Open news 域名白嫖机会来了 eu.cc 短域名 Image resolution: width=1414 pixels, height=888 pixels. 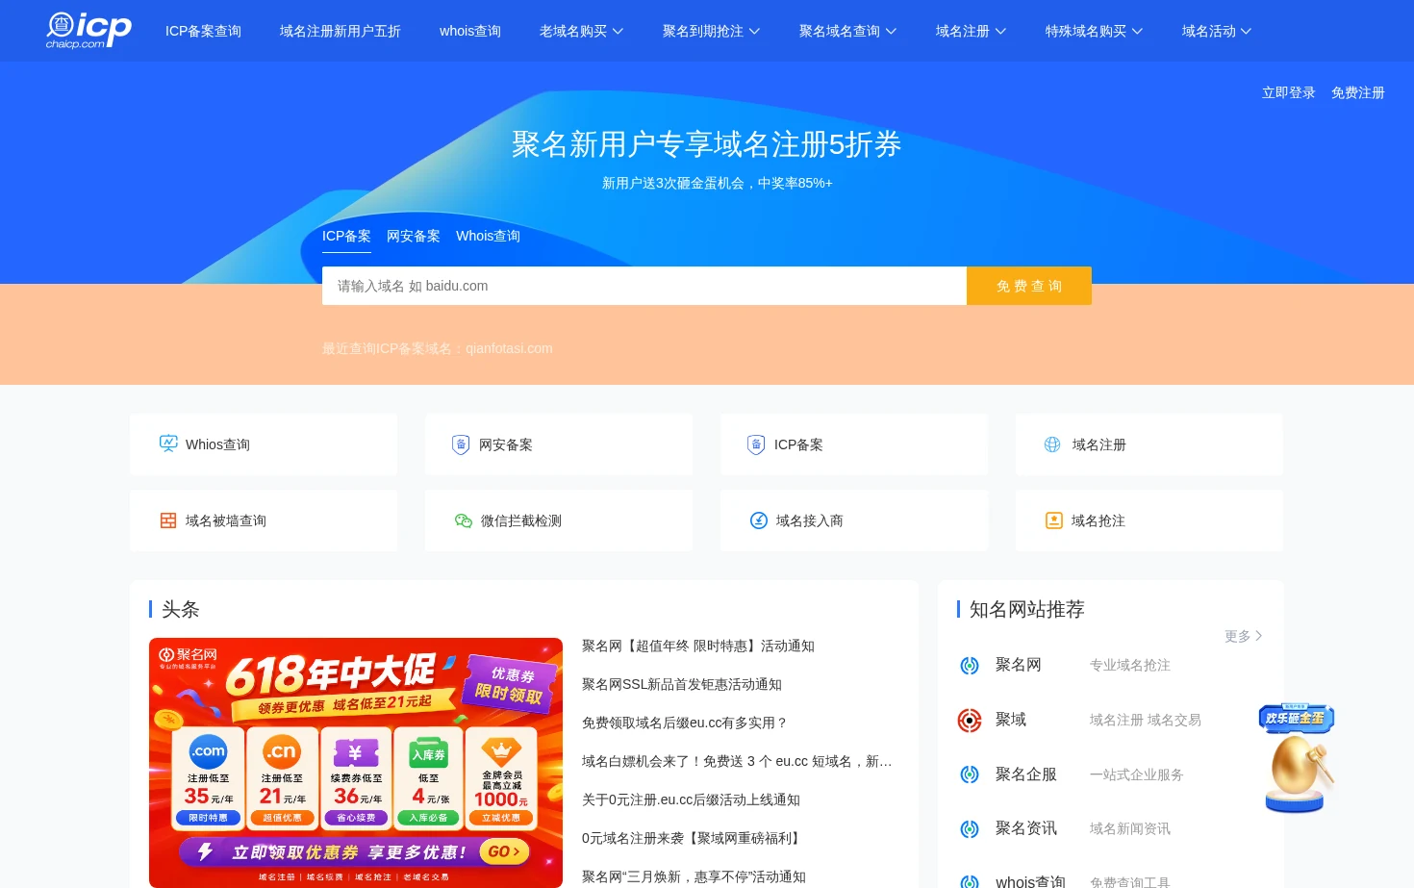(737, 761)
